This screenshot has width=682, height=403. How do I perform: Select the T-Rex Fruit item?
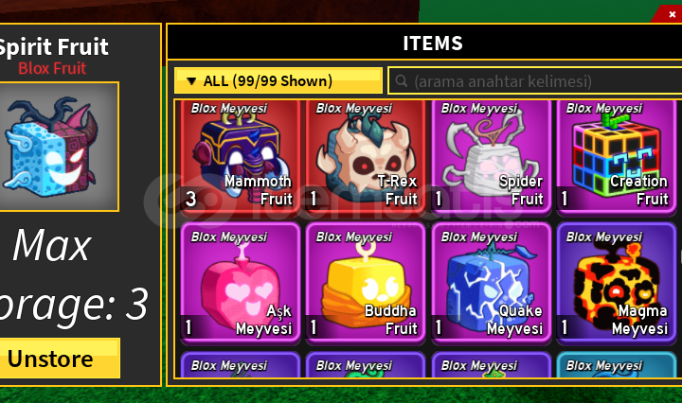366,157
